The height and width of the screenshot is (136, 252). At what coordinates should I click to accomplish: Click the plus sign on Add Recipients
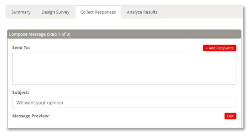tap(207, 48)
